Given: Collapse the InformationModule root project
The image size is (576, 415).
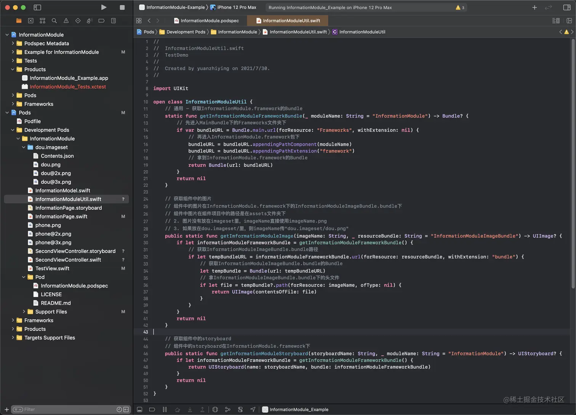Looking at the screenshot, I should (x=7, y=35).
